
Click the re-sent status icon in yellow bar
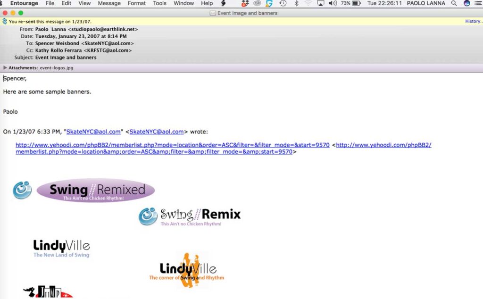point(5,21)
